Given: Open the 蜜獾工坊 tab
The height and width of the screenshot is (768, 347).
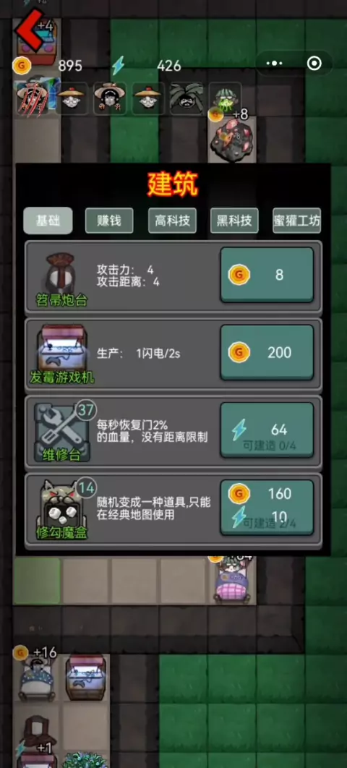Looking at the screenshot, I should (296, 221).
